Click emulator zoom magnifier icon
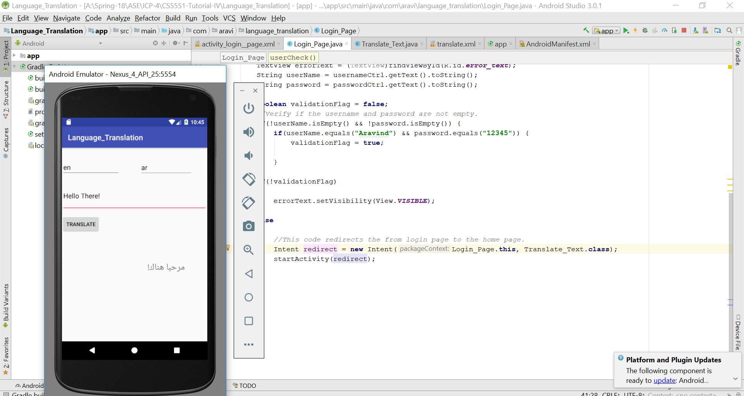This screenshot has width=744, height=396. coord(249,250)
